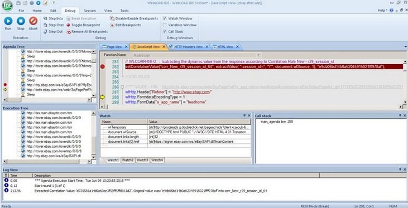Select the Watch2 tab
Viewport: 408px width, 208px height.
[x=127, y=160]
